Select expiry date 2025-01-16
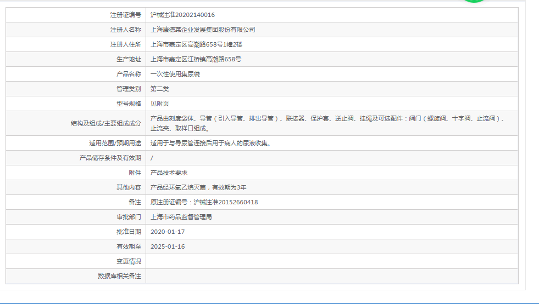Image resolution: width=539 pixels, height=304 pixels. point(168,246)
